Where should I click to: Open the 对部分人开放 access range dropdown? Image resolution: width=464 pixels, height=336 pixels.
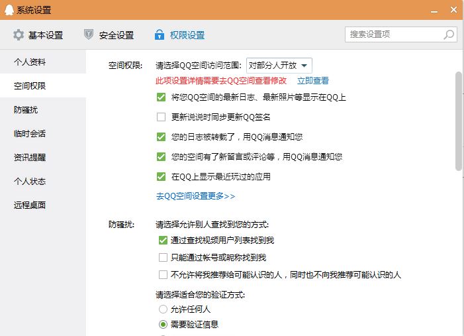coord(279,66)
